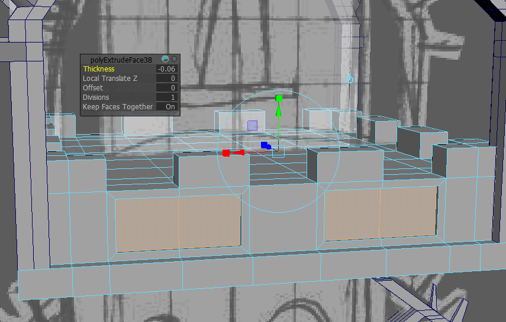This screenshot has width=506, height=322.
Task: Click the Thickness label
Action: point(99,69)
